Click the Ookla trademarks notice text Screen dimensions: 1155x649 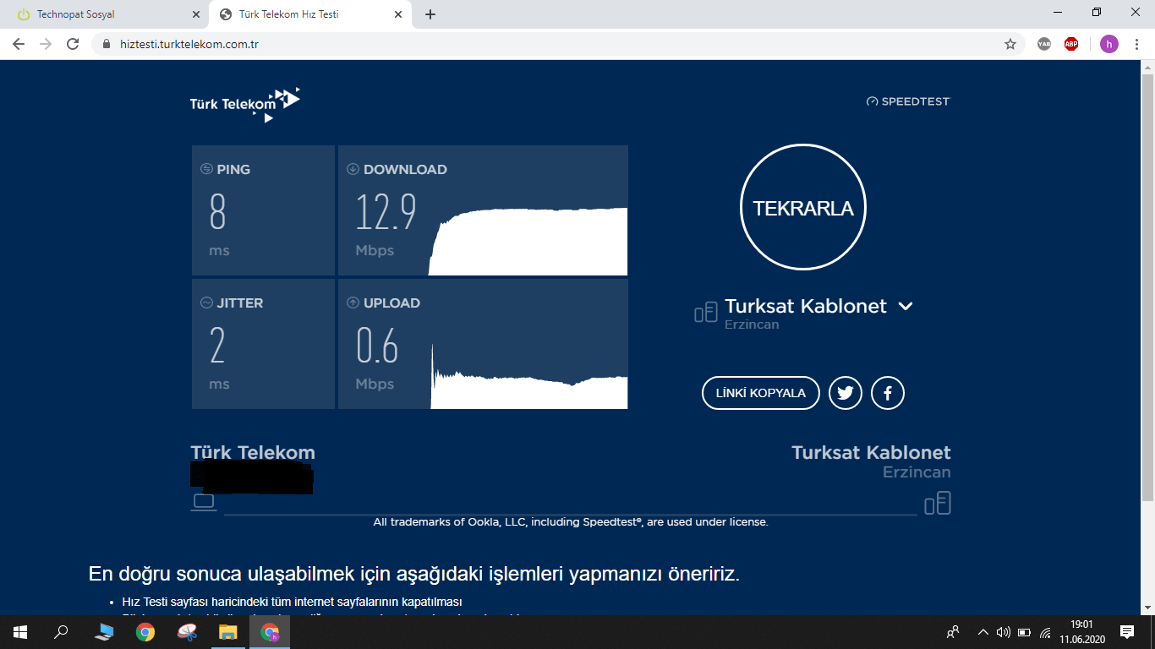[571, 522]
